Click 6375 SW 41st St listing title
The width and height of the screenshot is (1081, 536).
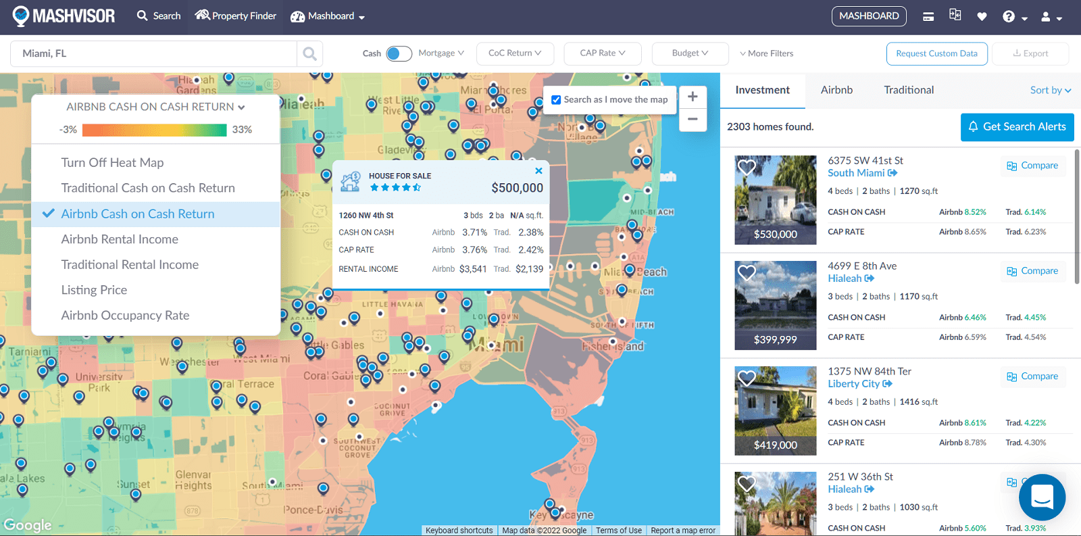tap(865, 161)
